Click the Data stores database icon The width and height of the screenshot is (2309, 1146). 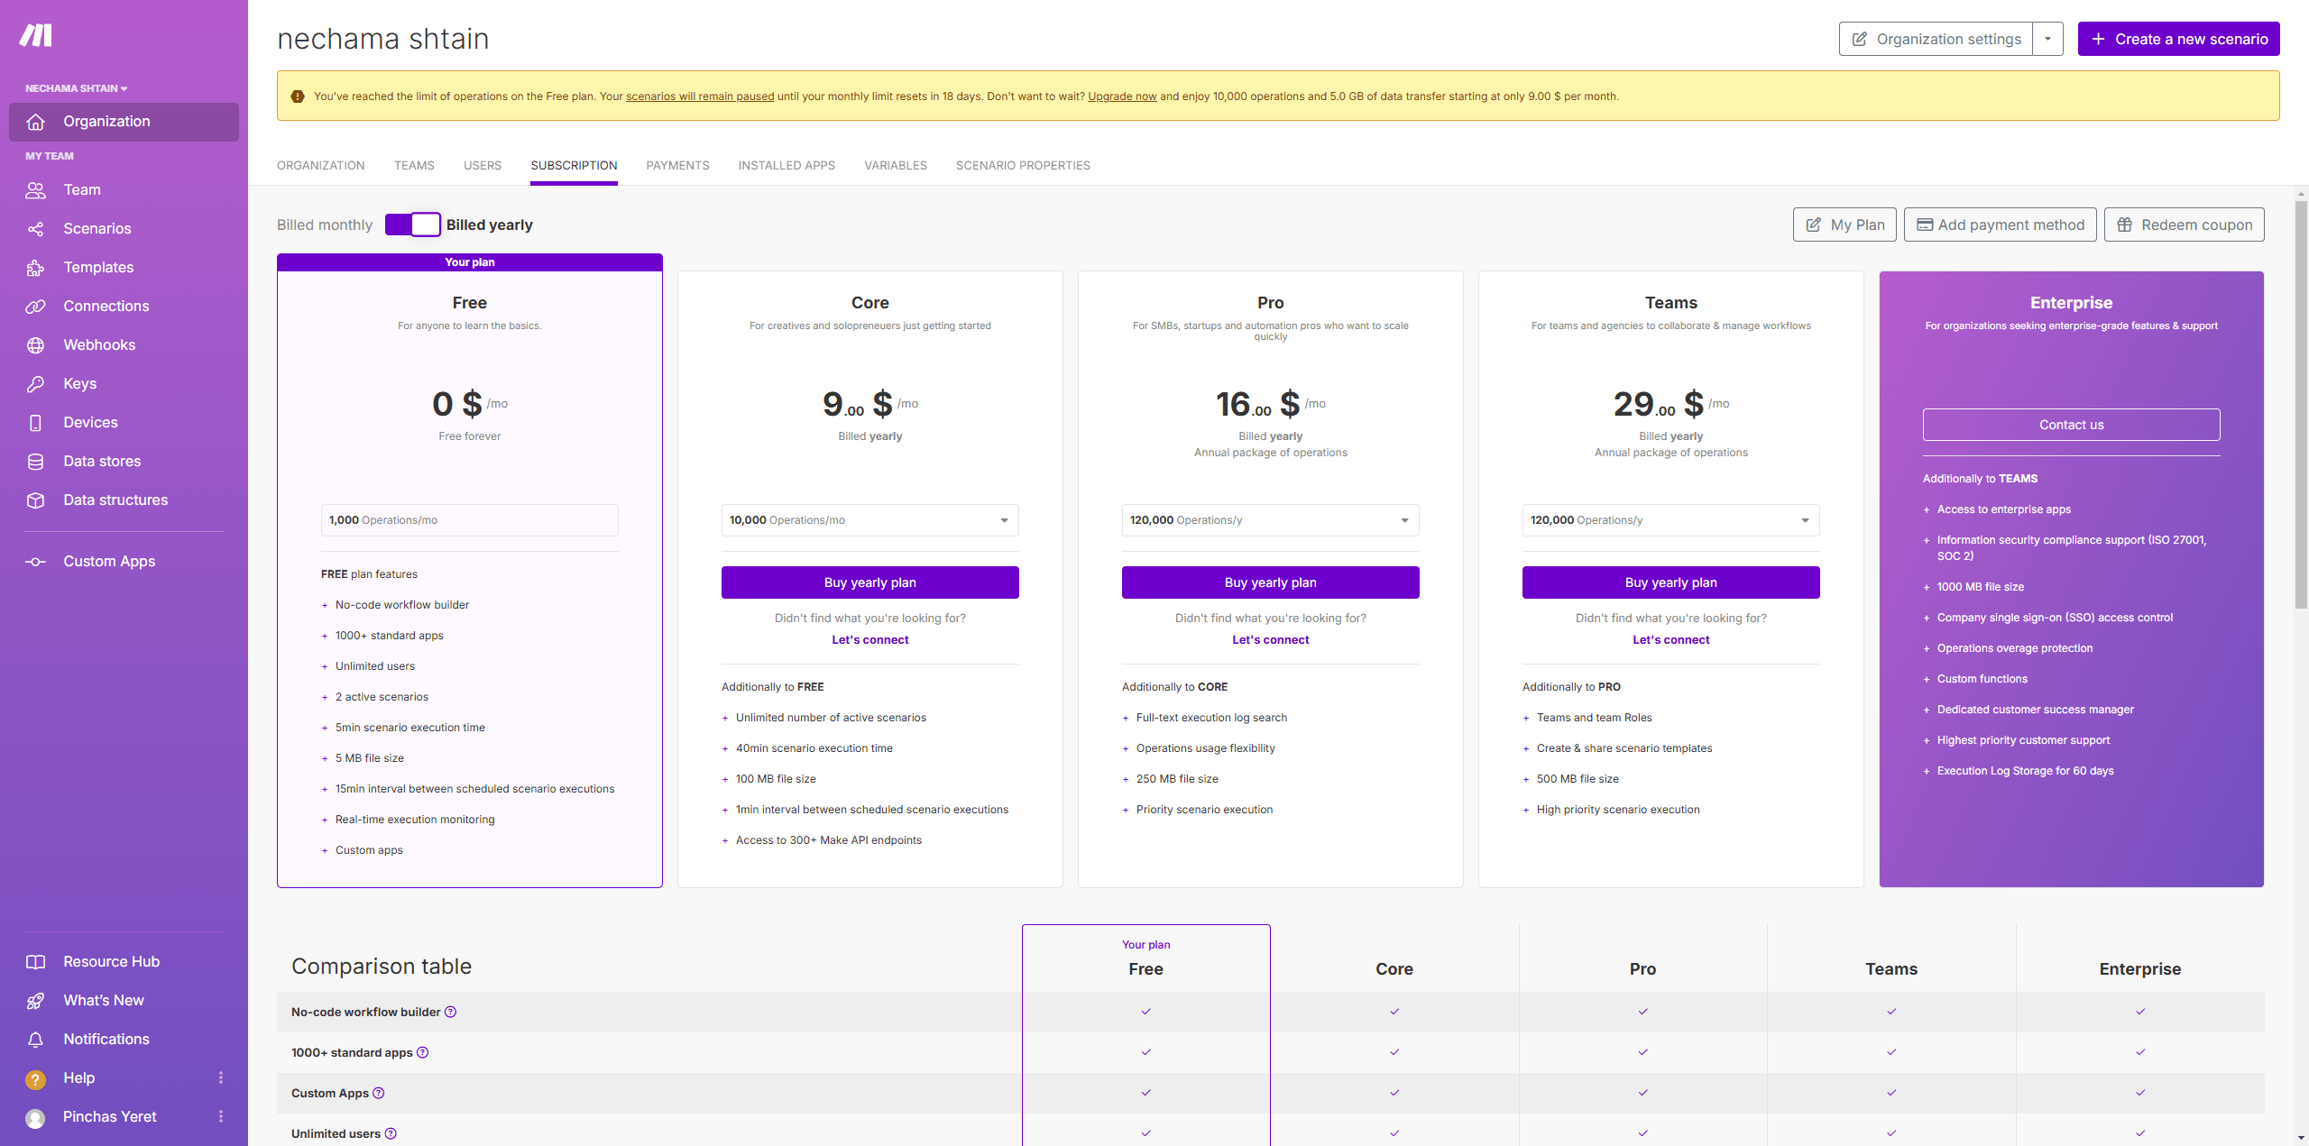(x=36, y=462)
